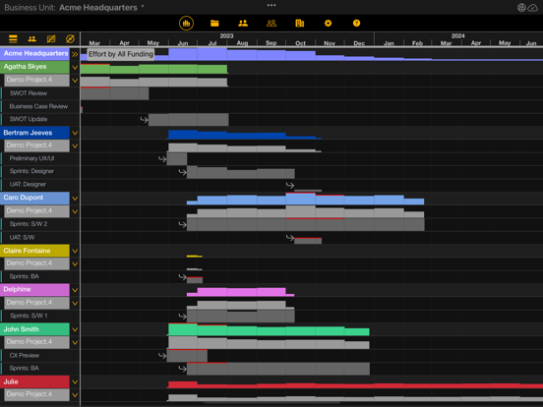
Task: Open the help question mark icon
Action: 356,24
